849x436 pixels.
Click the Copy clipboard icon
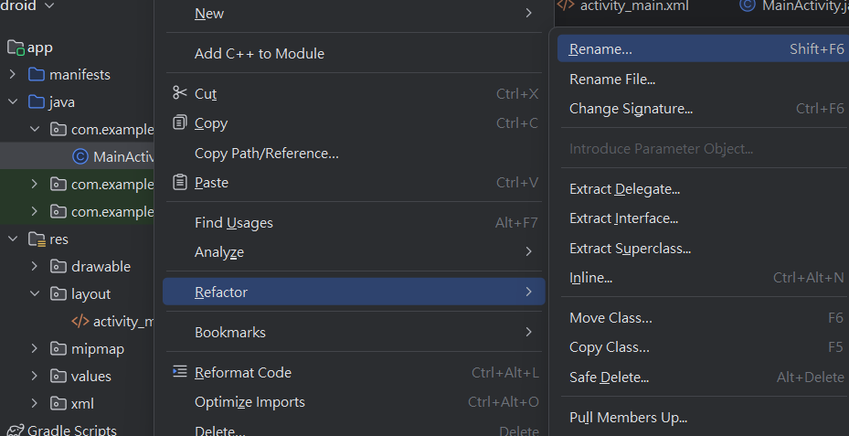[x=179, y=123]
